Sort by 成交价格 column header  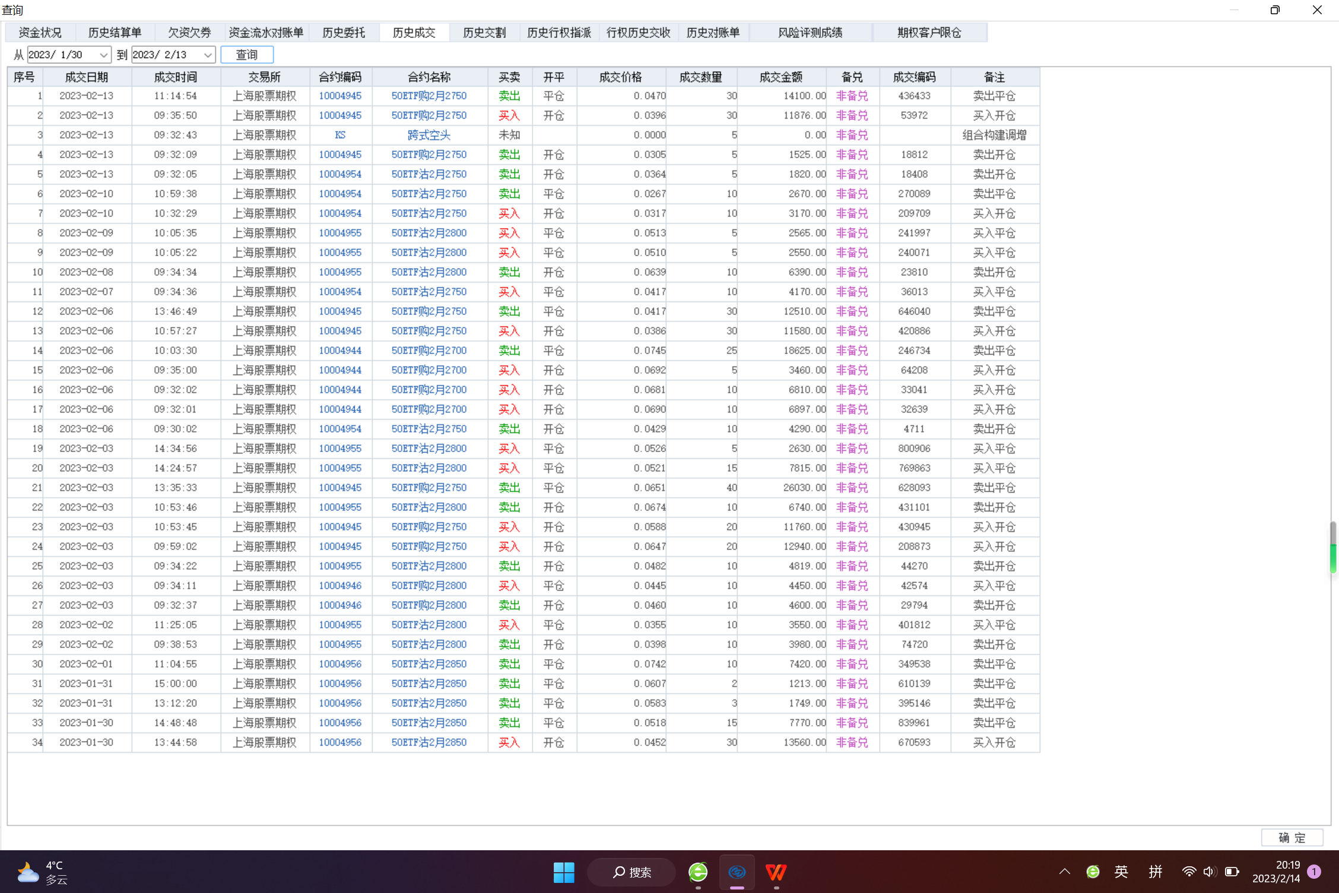(620, 77)
